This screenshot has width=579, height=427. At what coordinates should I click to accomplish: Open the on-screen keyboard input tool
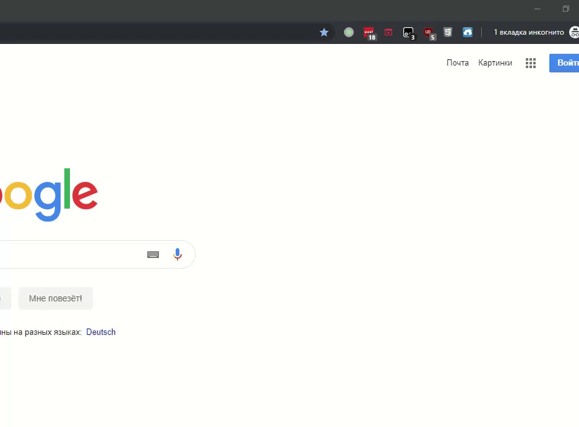tap(153, 254)
